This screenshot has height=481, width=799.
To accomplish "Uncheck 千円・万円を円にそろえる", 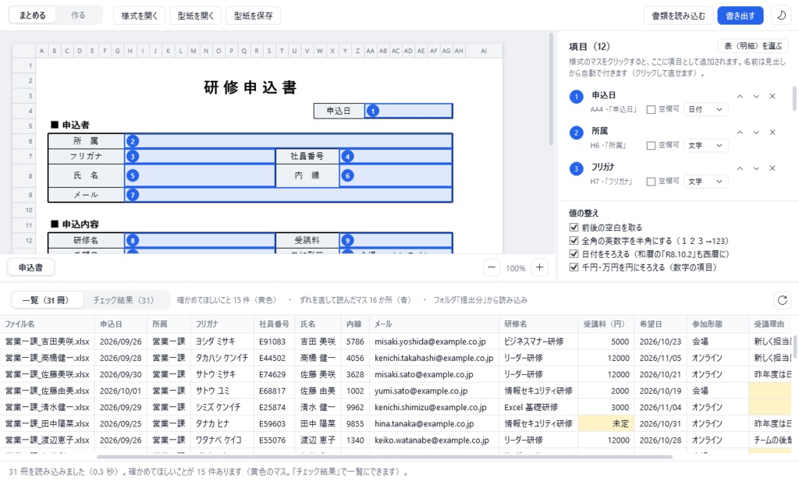I will [x=574, y=267].
